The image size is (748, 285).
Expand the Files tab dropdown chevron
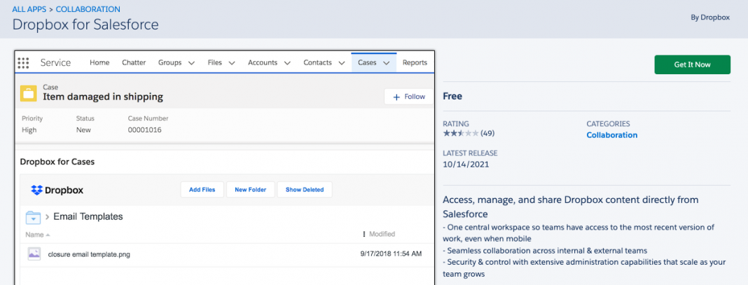tap(232, 63)
